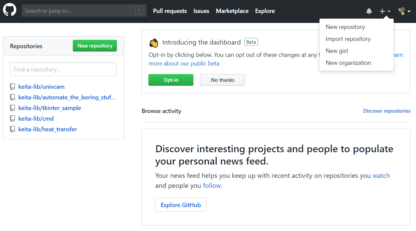Click the Introducing the dashboard title
416x231 pixels.
tap(202, 42)
